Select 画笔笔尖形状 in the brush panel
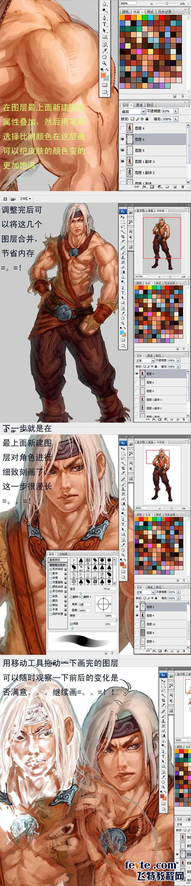 pos(58,565)
